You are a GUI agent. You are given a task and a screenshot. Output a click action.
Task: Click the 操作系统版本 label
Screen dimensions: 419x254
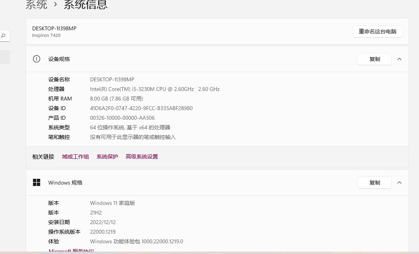(x=64, y=232)
